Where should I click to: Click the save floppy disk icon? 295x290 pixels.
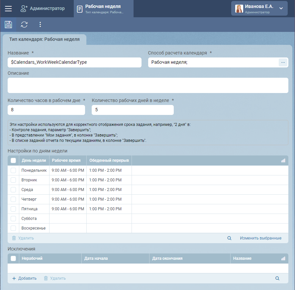click(x=8, y=25)
